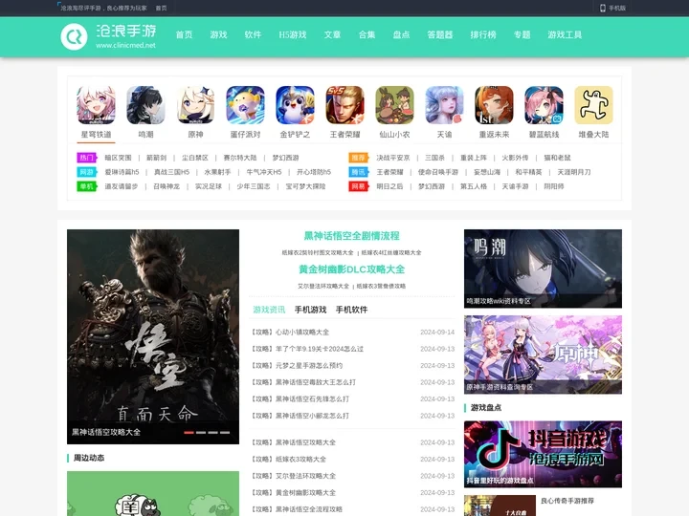Screen dimensions: 689x516
Task: Open the 答题器 navigation item
Action: click(440, 34)
